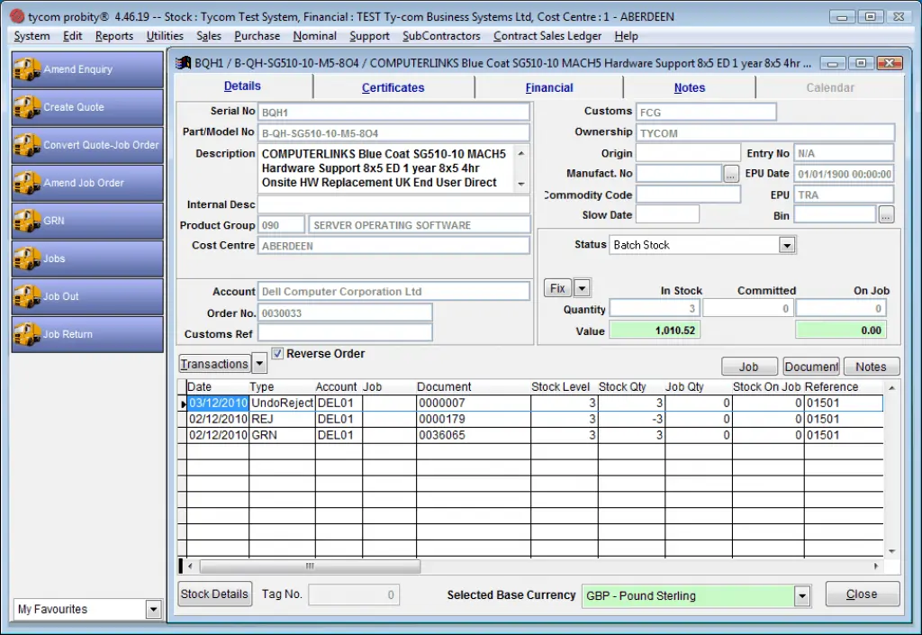Viewport: 922px width, 635px height.
Task: Click the grid scroll right arrow
Action: pyautogui.click(x=876, y=567)
